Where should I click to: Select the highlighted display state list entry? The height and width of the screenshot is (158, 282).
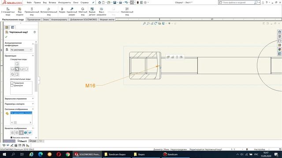(x=21, y=113)
